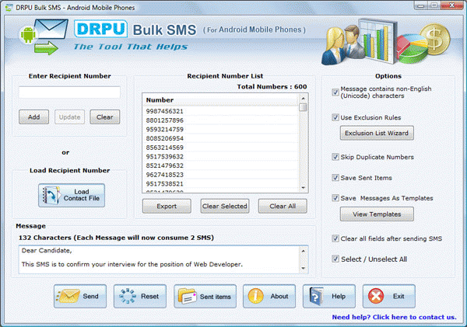Export the recipient number list

pos(167,206)
